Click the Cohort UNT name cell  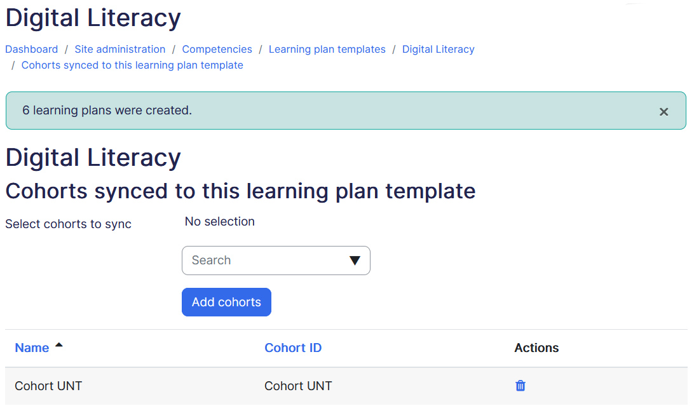click(x=48, y=386)
